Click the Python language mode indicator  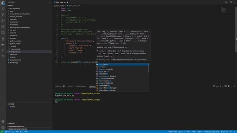pyautogui.click(x=200, y=132)
